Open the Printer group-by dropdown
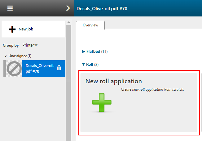 coord(30,45)
